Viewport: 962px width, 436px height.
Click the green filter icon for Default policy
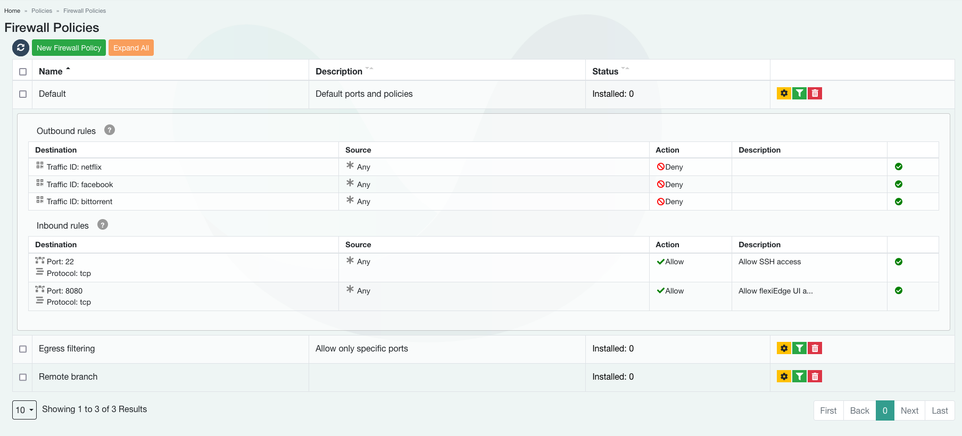click(x=799, y=94)
